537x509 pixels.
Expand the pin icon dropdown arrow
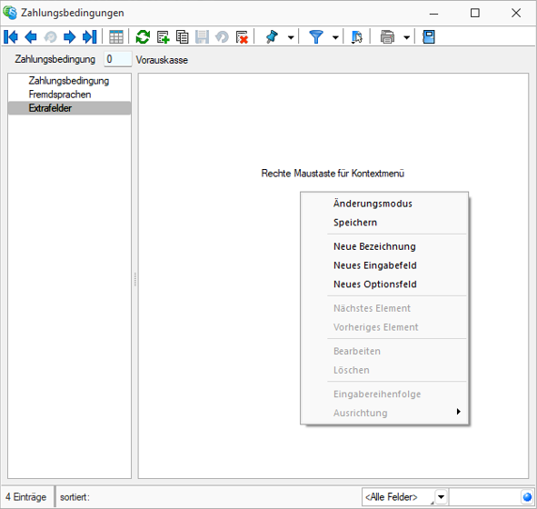291,37
